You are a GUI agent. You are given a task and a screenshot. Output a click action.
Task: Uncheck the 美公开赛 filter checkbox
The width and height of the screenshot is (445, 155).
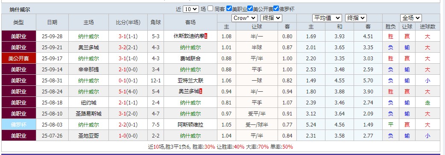[x=250, y=8]
